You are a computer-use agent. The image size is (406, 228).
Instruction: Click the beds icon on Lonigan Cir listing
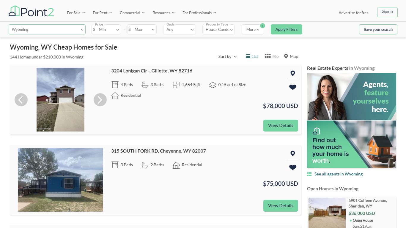coord(115,85)
